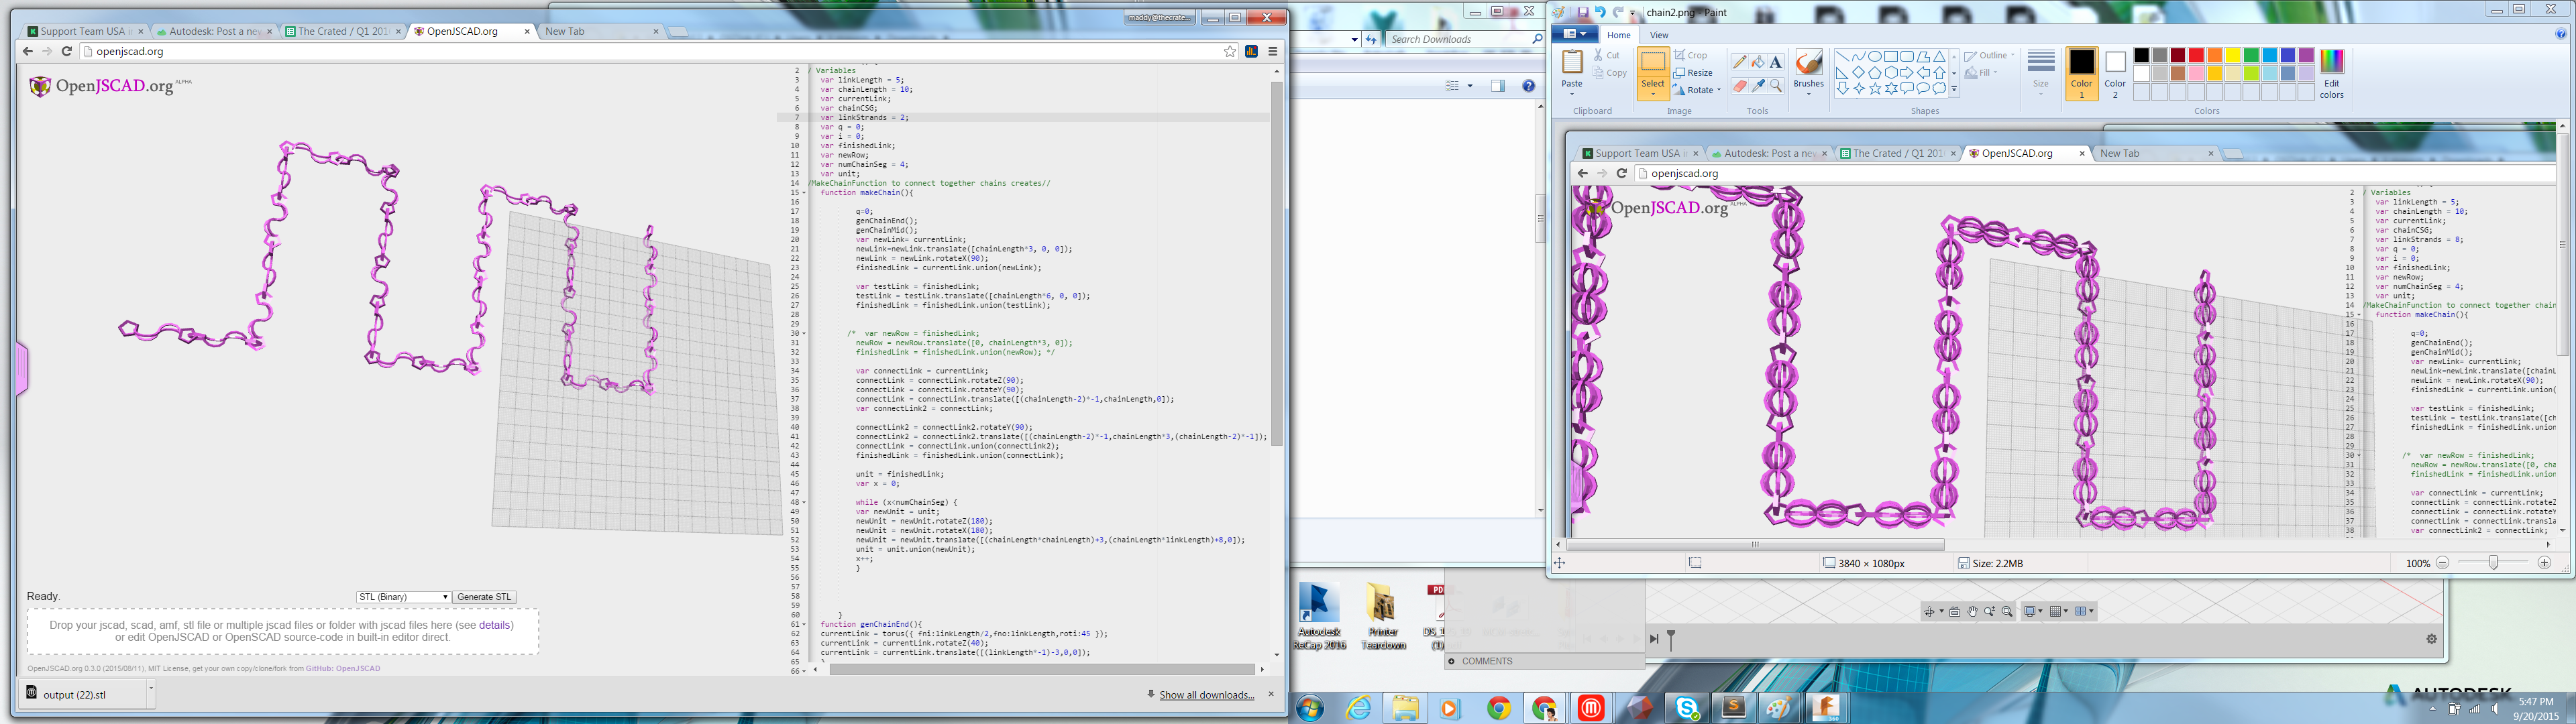The height and width of the screenshot is (724, 2576).
Task: Switch to The Crated / Q1 Chrome tab
Action: tap(342, 31)
